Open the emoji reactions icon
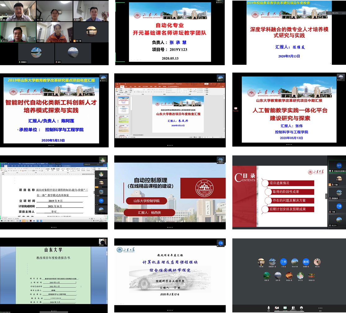 click(x=301, y=308)
